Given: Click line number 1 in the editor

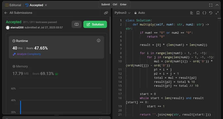Looking at the screenshot, I should [x=121, y=20].
